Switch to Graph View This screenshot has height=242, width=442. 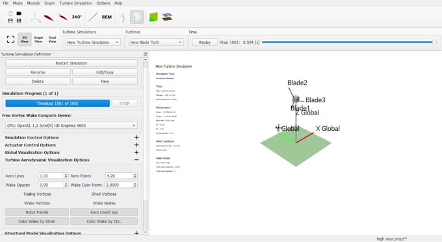coord(38,40)
